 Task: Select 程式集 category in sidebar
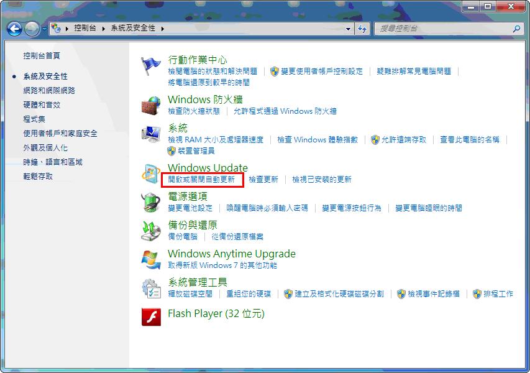(34, 119)
